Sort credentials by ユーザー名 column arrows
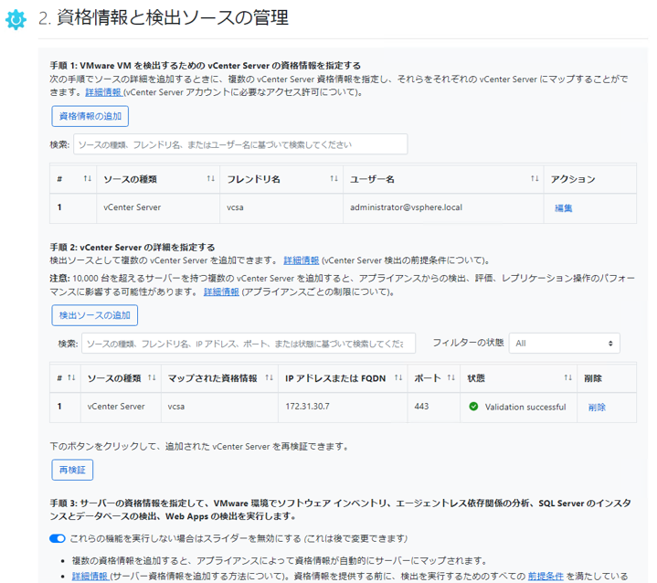The image size is (657, 583). [535, 179]
